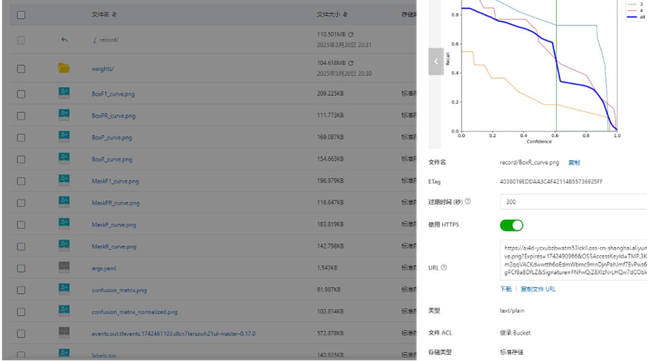The image size is (657, 361).
Task: Click the sort icon beside 文件大小 header
Action: pyautogui.click(x=345, y=15)
